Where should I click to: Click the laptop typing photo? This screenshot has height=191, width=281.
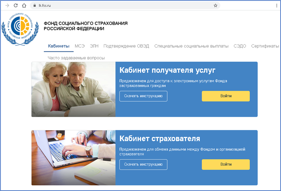click(74, 158)
